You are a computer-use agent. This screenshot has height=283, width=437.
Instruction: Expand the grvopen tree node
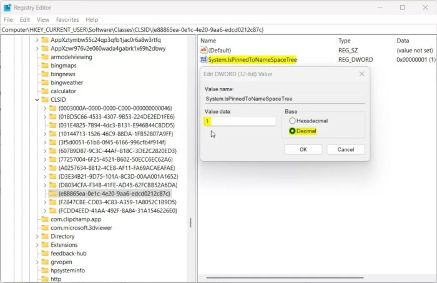[37, 262]
